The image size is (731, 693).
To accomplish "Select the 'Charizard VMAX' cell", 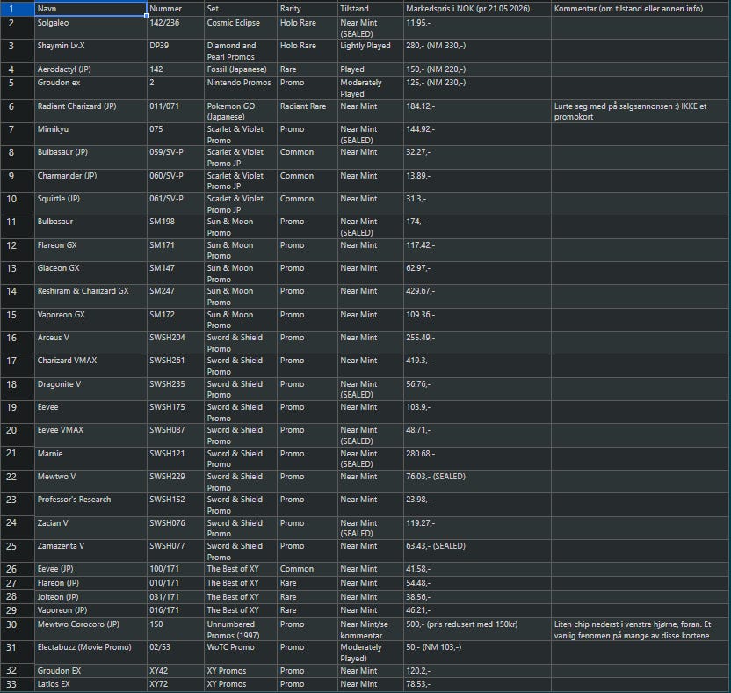I will [x=90, y=365].
